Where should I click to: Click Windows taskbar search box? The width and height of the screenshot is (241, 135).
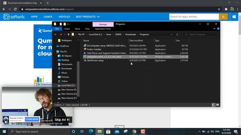pyautogui.click(x=39, y=132)
